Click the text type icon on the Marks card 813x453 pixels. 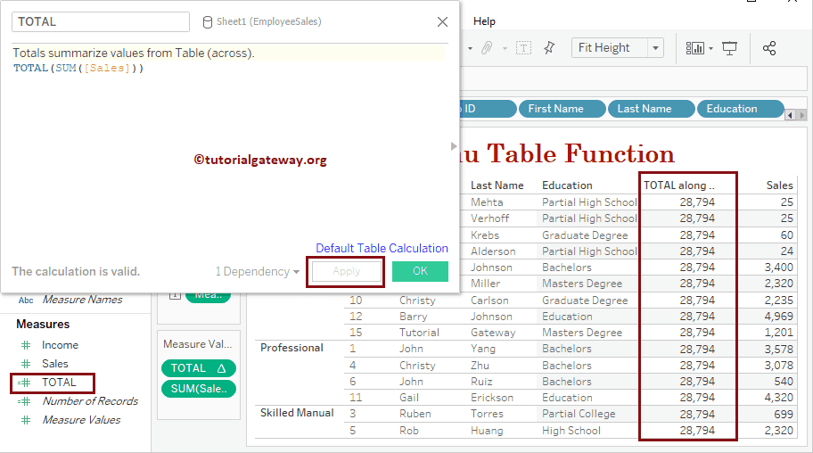click(176, 296)
